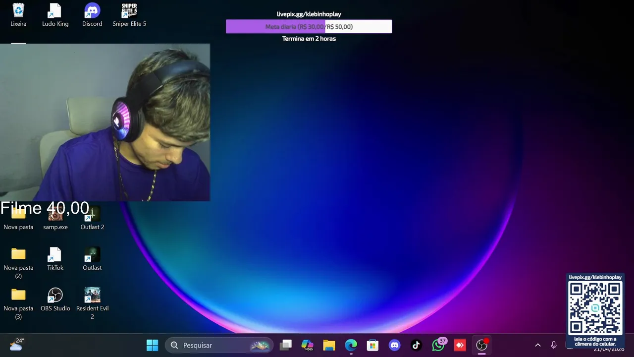Open WhatsApp with 37 unread badge
The height and width of the screenshot is (357, 634).
[438, 345]
